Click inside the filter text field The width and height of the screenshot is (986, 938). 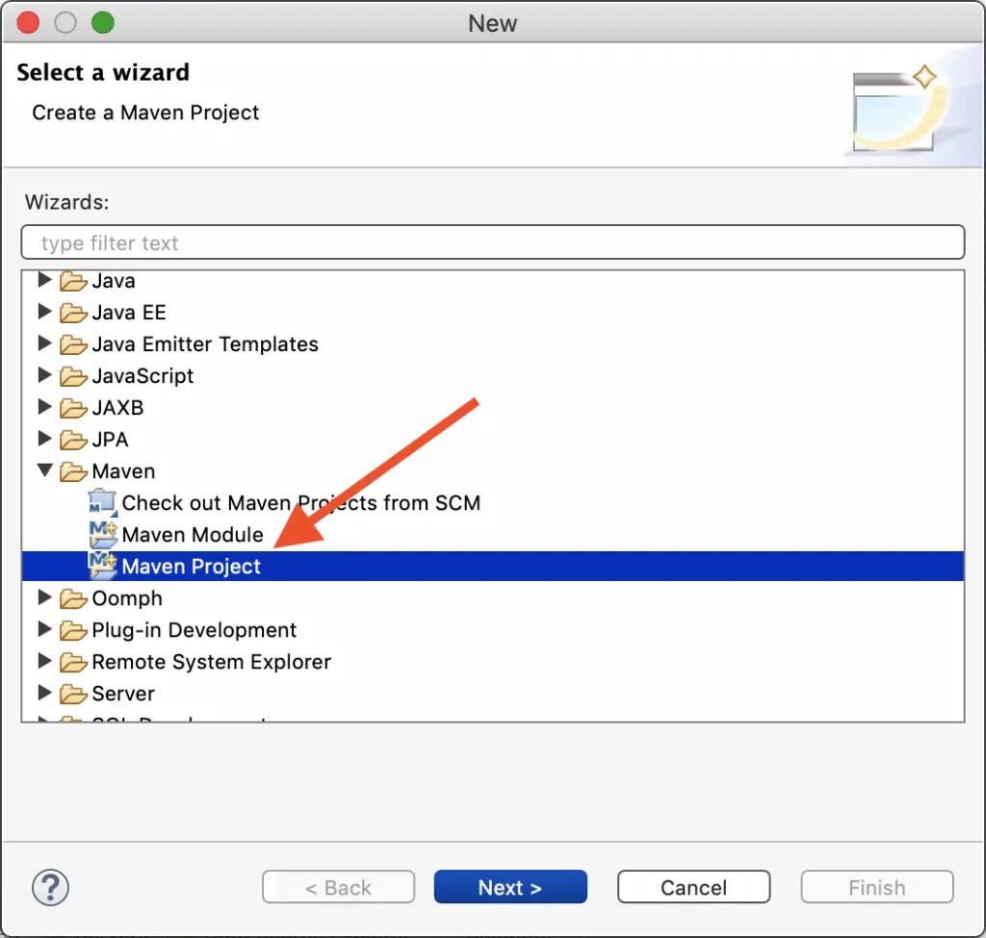(x=492, y=242)
